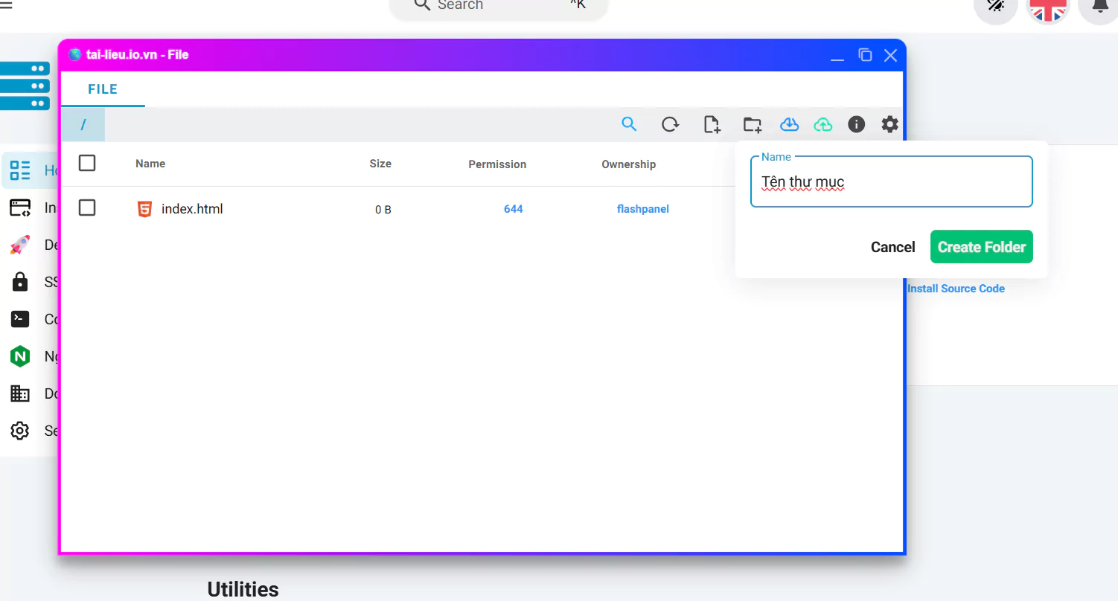Expand the hamburger navigation menu
The image size is (1118, 601).
tap(6, 4)
